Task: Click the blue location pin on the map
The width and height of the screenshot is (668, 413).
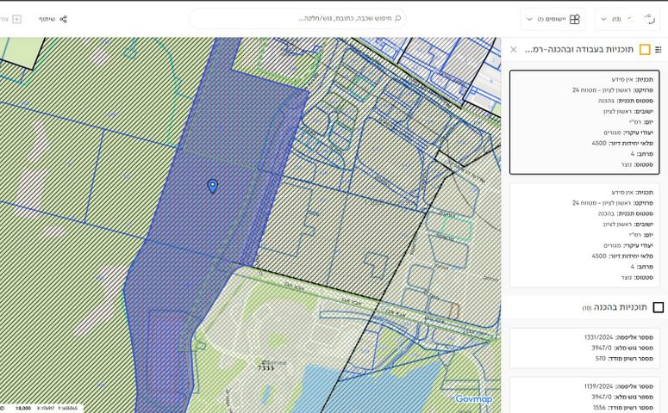Action: coord(213,186)
